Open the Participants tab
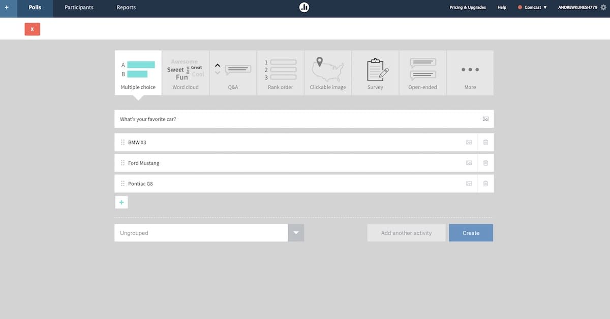The image size is (610, 319). (x=79, y=8)
